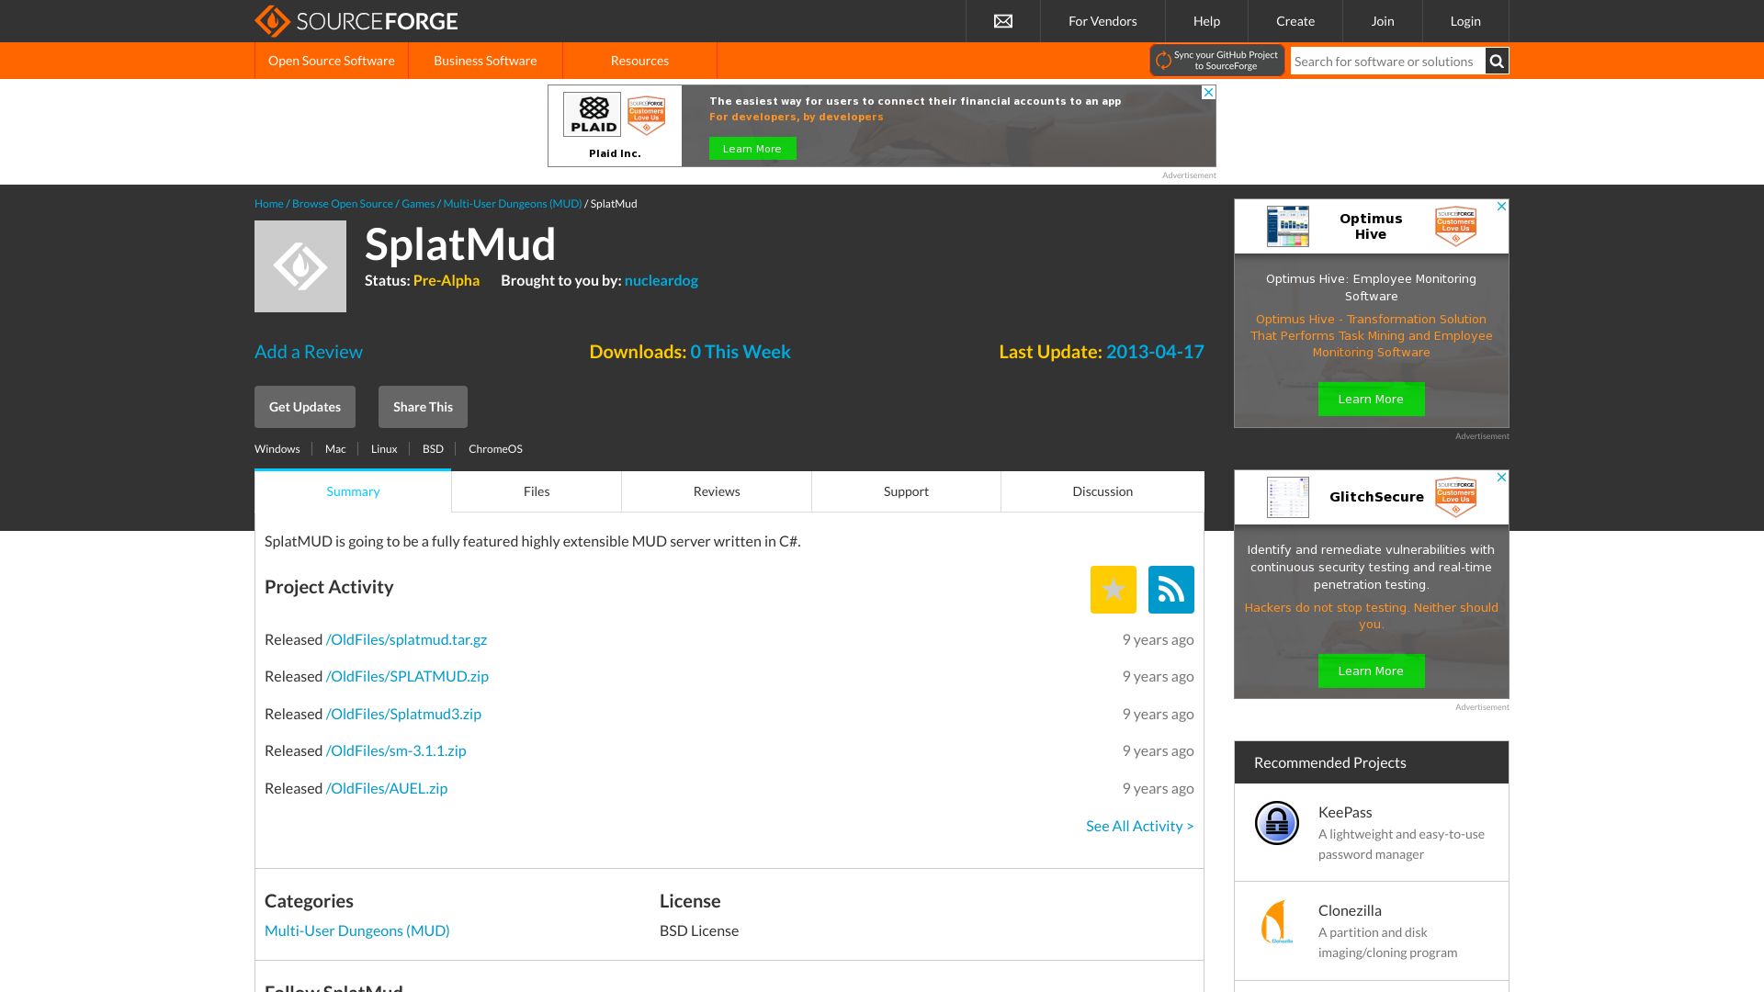
Task: Open the Help menu item
Action: (1206, 21)
